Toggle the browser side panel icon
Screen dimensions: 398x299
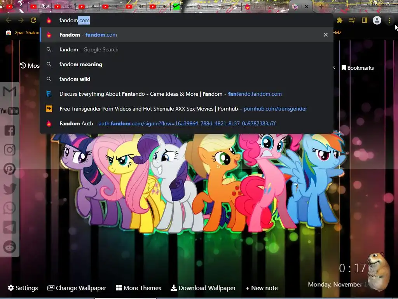click(x=364, y=20)
